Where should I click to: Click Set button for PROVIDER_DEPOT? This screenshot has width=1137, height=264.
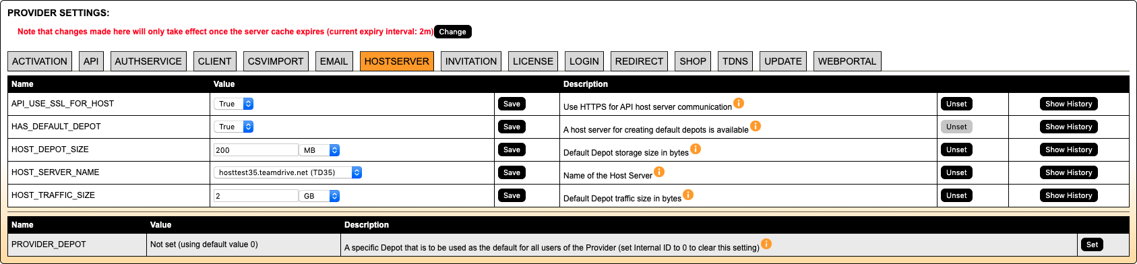click(1093, 244)
